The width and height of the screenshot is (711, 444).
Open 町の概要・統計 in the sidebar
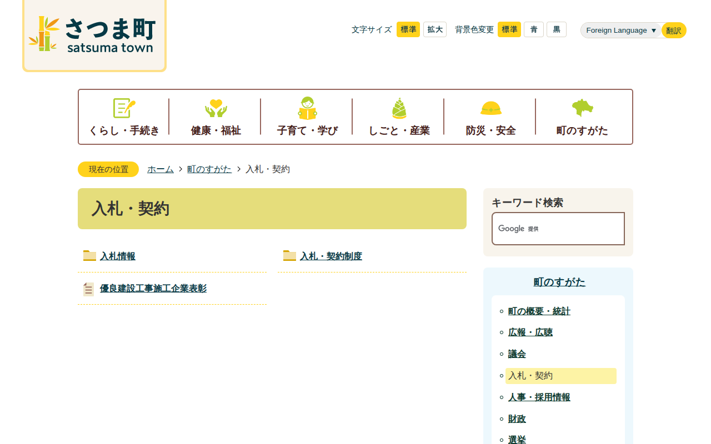pyautogui.click(x=539, y=311)
